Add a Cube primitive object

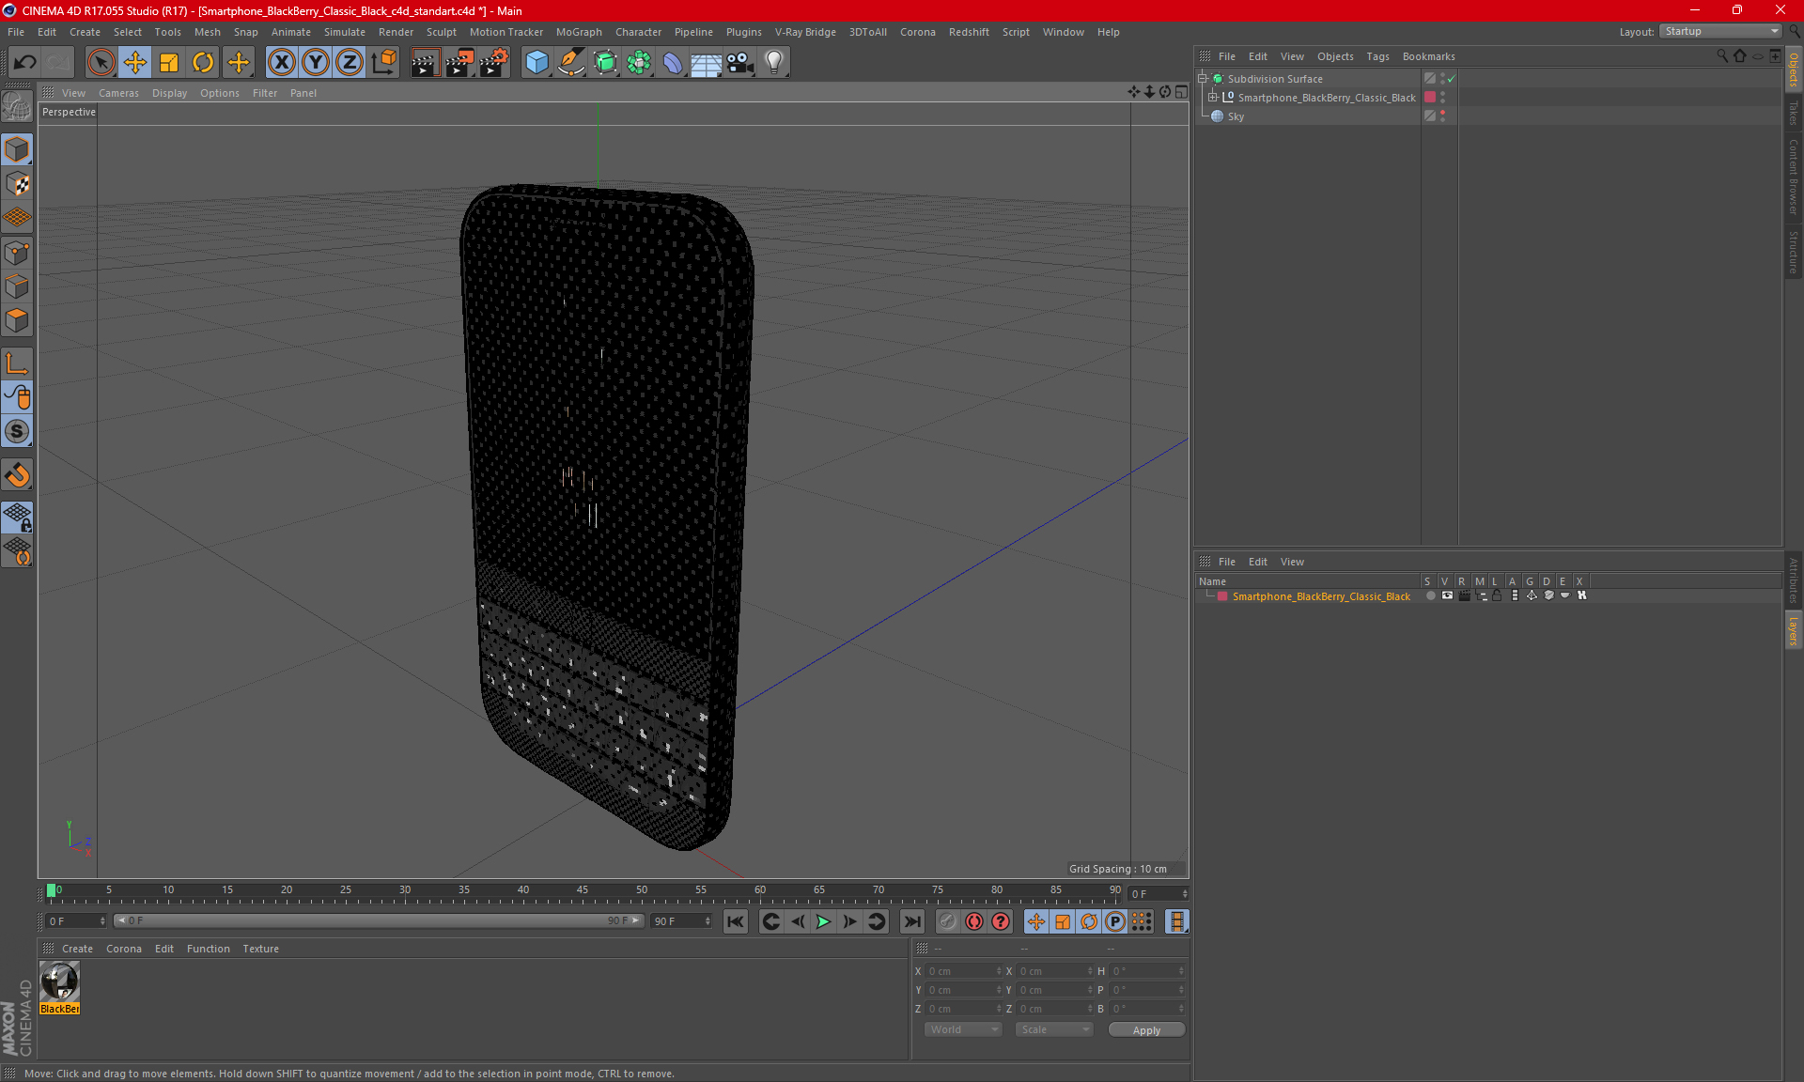point(537,62)
